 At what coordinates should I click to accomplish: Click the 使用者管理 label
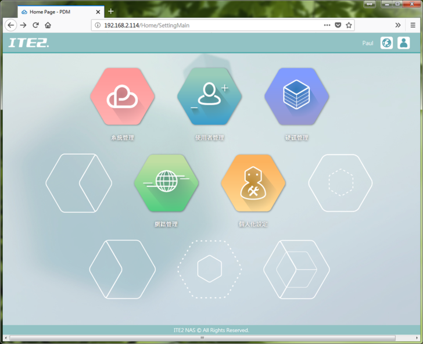tap(210, 138)
